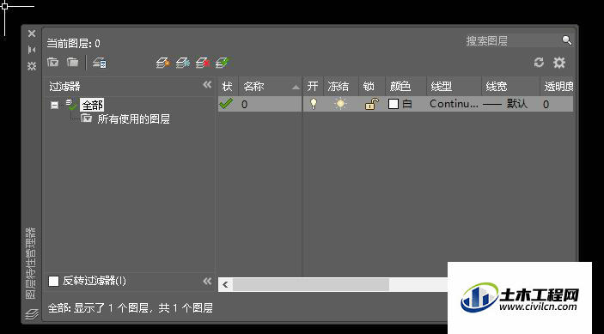Open palette properties menu icon
Viewport: 604px width, 334px height.
[x=32, y=66]
